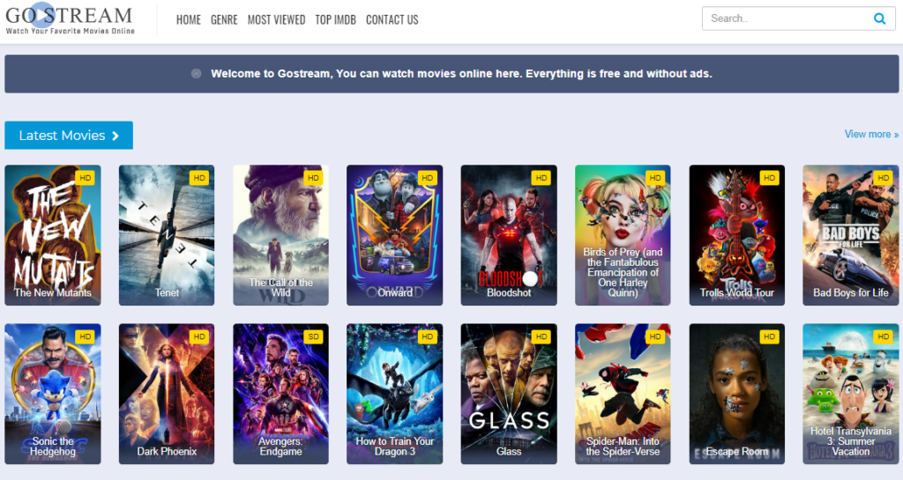The image size is (903, 480).
Task: Click the Latest Movies button
Action: 69,135
